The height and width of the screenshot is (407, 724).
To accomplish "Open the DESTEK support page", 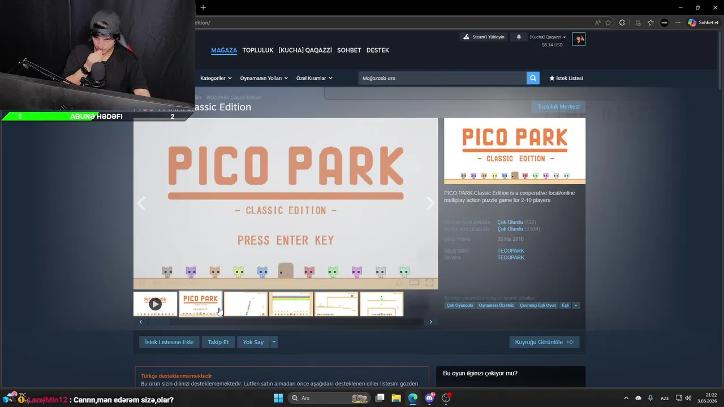I will (x=378, y=50).
